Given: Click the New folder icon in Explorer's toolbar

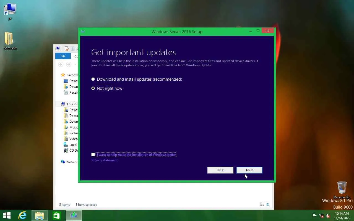Looking at the screenshot, I should pos(72,49).
